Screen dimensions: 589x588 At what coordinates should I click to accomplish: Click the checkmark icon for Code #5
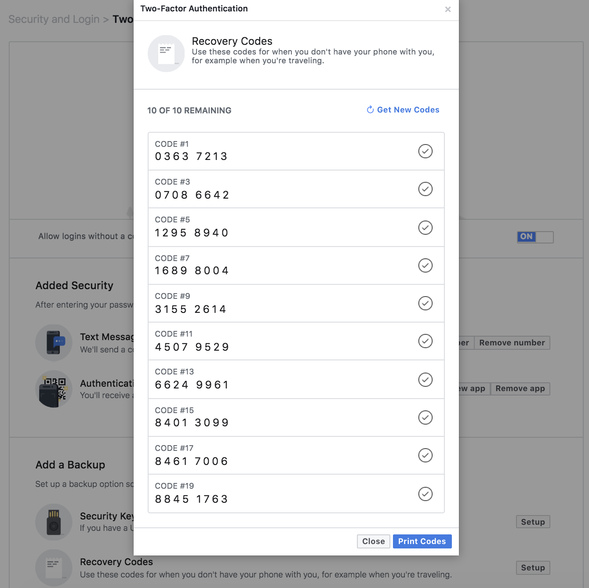coord(425,228)
